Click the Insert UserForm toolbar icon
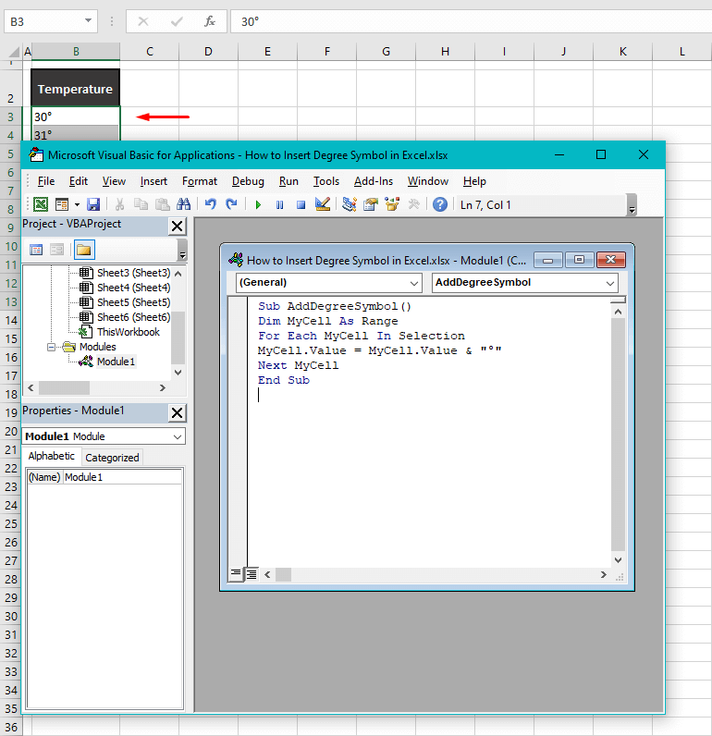 coord(62,204)
